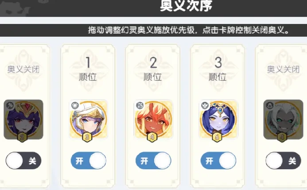Turn off the 1 顺位 ultimate toggle
The image size is (307, 190).
click(89, 161)
